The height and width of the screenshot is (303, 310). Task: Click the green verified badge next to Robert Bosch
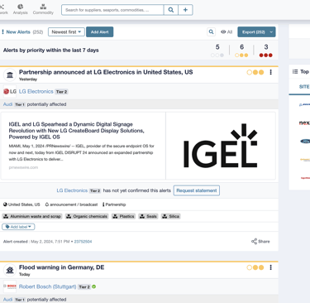(x=94, y=286)
